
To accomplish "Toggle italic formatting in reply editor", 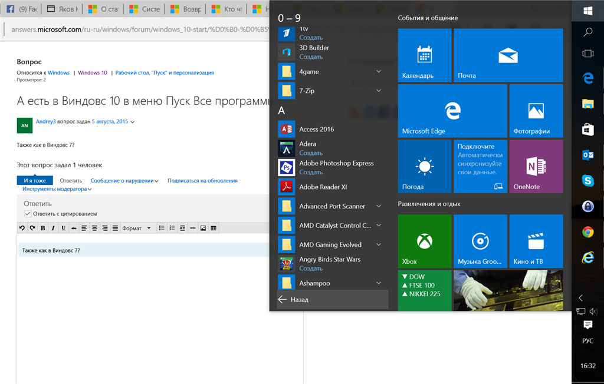I will (53, 228).
